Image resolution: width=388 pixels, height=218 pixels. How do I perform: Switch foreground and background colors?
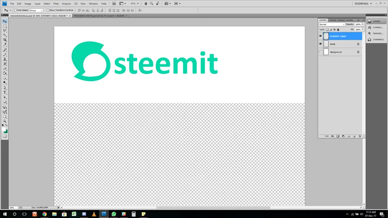(7, 125)
